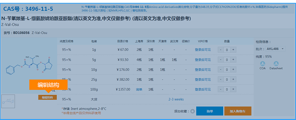Click 大货 bulk packaging cell

click(94, 99)
